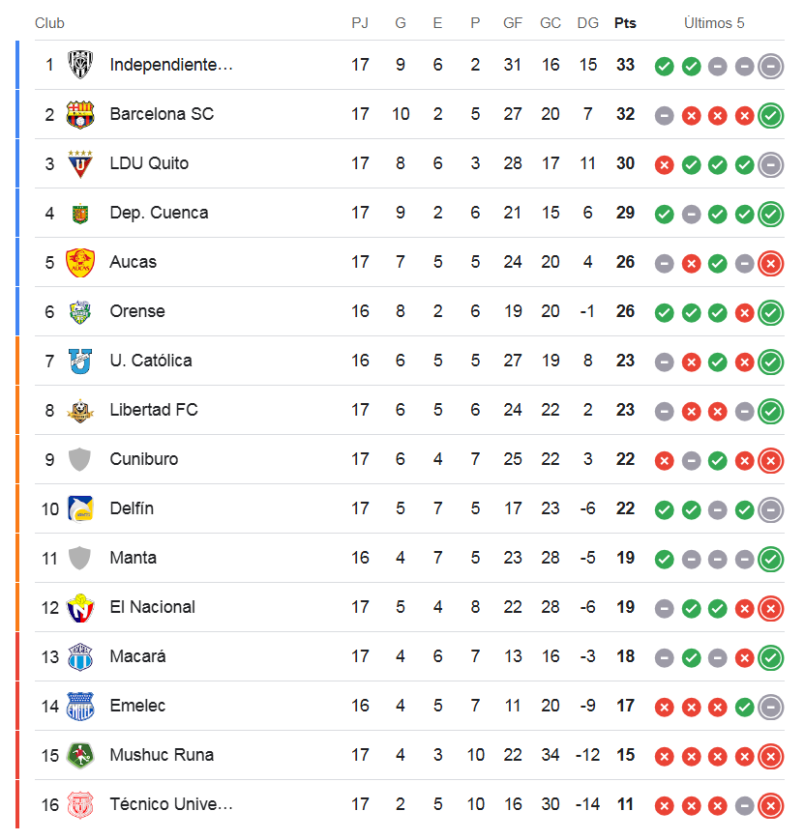Click the El Nacional club crest
The height and width of the screenshot is (840, 804).
[80, 608]
